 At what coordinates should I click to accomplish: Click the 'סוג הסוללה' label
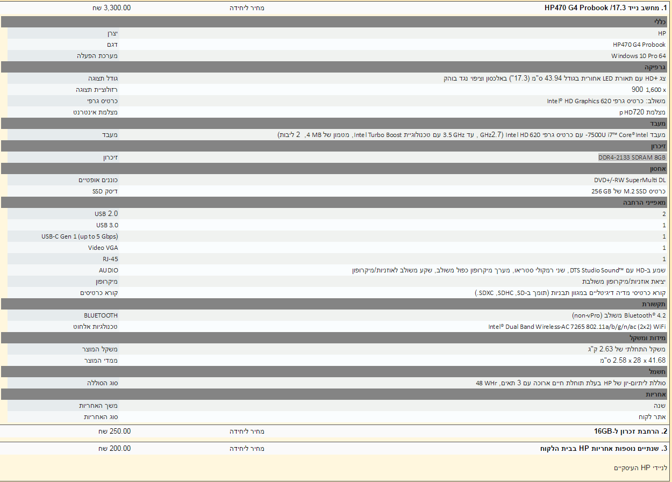pos(103,383)
